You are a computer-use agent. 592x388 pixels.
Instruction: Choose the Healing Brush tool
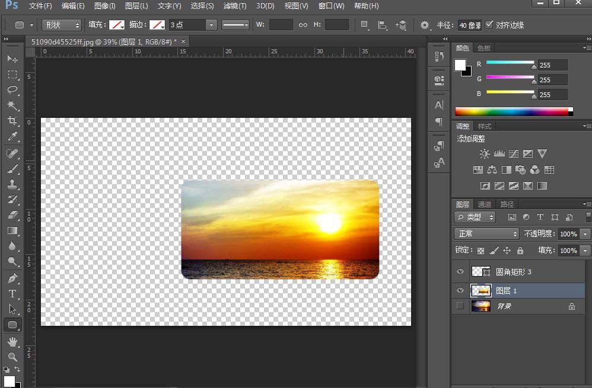(12, 153)
